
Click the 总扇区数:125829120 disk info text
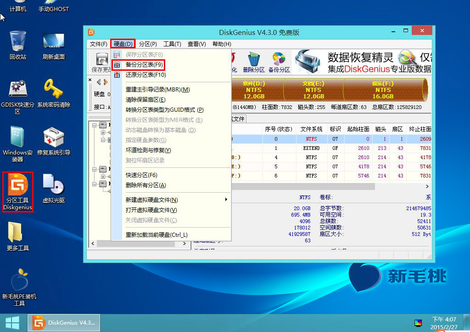point(397,107)
